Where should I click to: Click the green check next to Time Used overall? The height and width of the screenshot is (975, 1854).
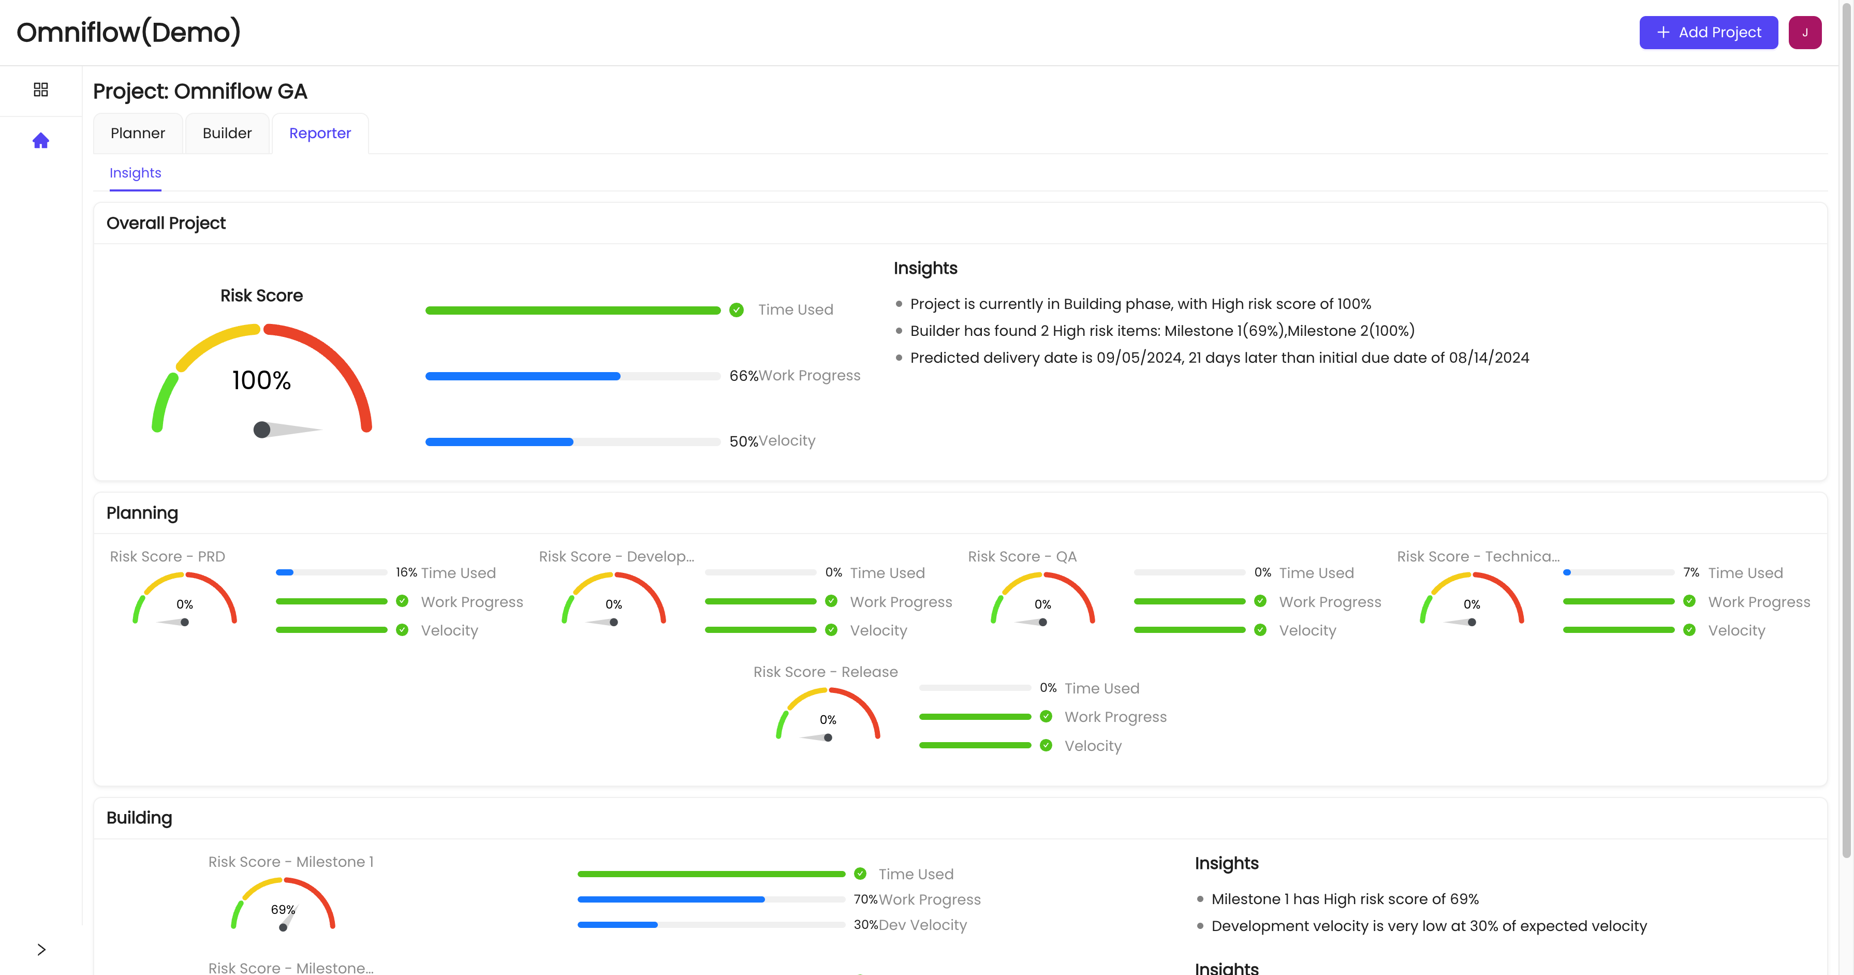[737, 310]
